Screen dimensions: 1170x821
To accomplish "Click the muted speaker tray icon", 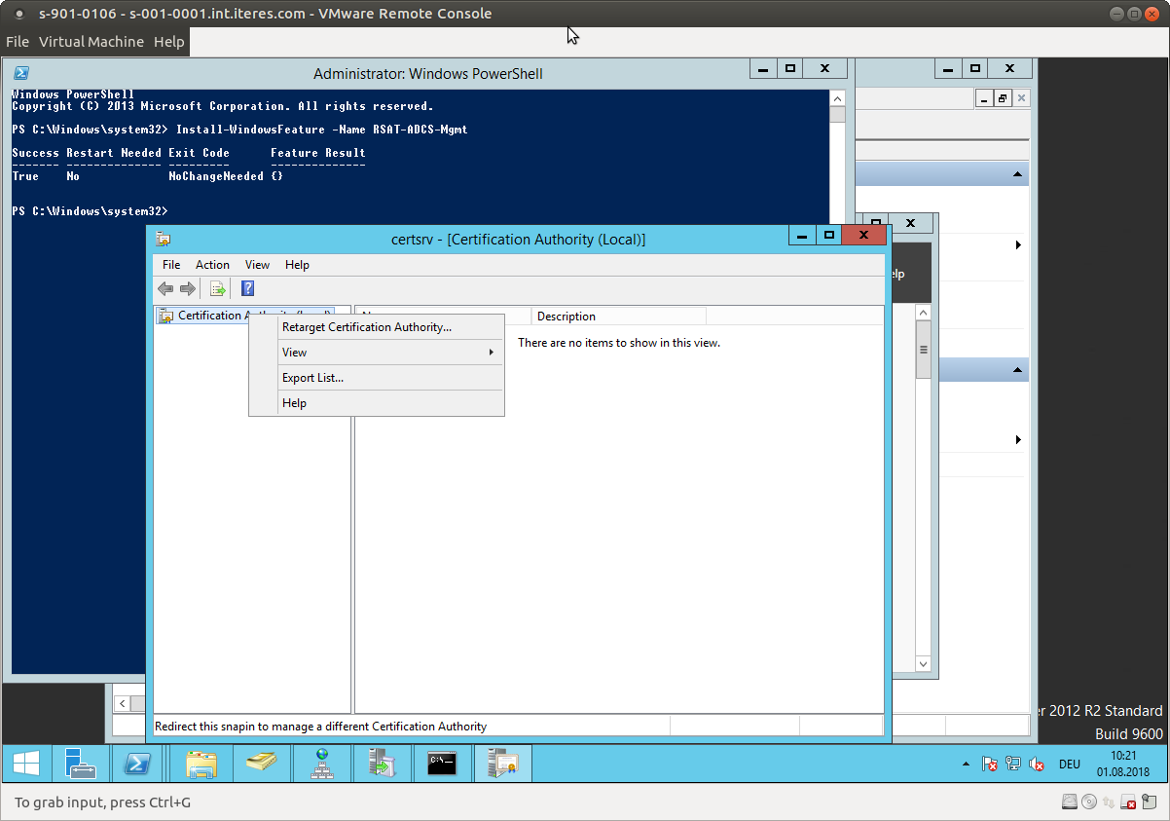I will [1037, 765].
